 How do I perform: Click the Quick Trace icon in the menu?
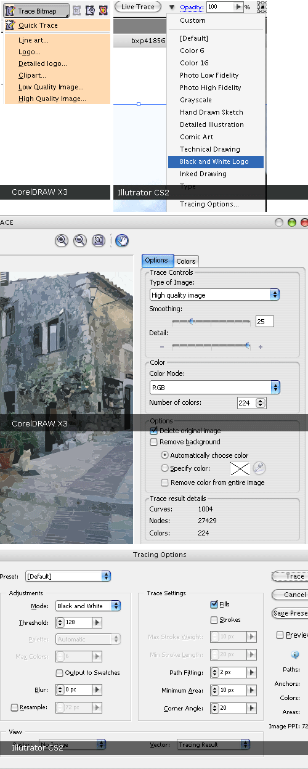tap(10, 25)
